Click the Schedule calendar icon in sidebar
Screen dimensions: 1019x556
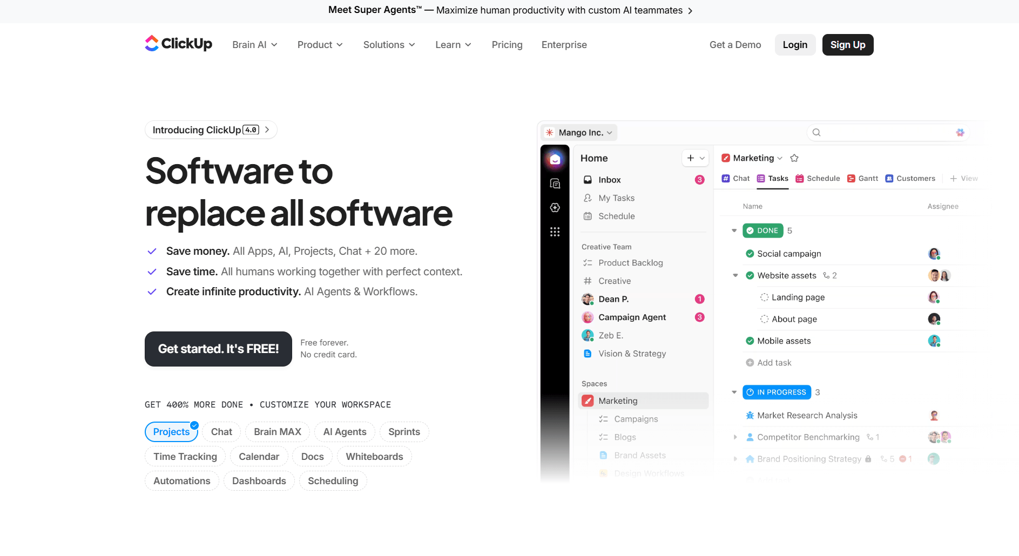[x=588, y=216]
